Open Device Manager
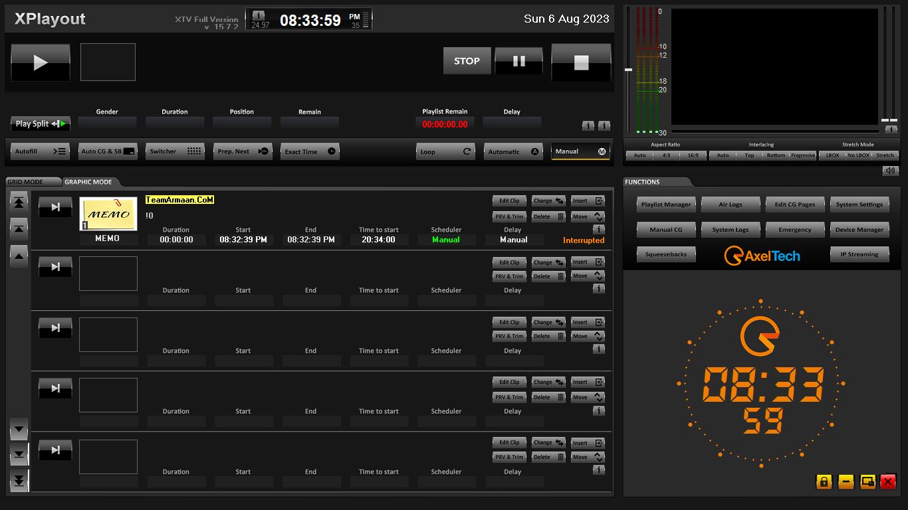Screen dimensions: 908x510 tap(859, 230)
